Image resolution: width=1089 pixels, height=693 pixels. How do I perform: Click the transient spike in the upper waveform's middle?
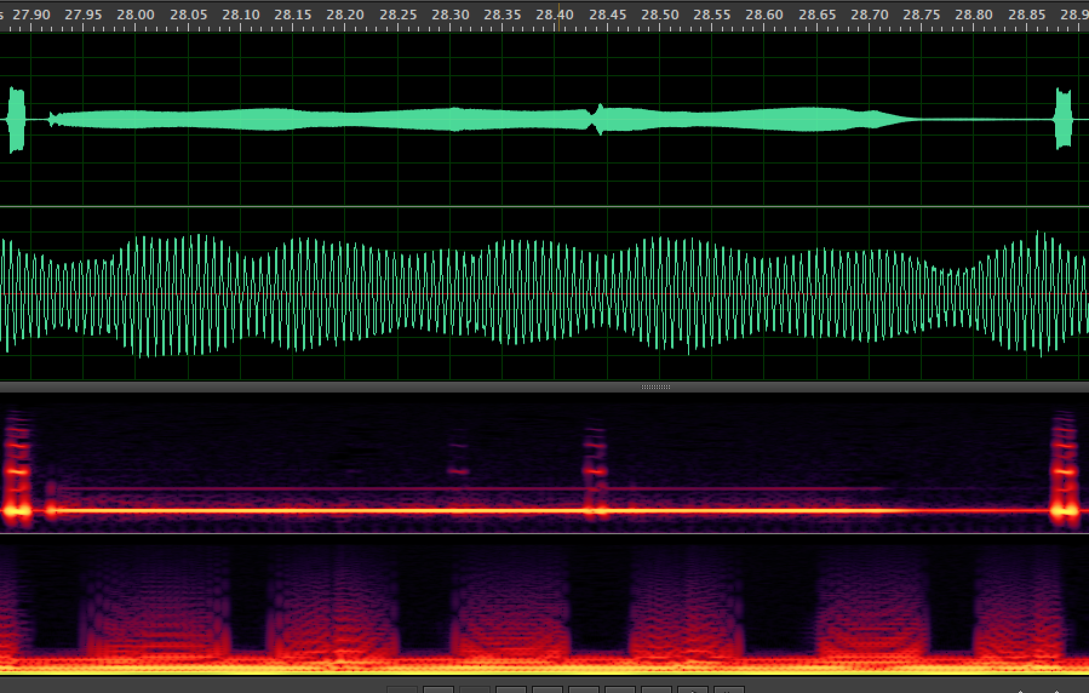598,119
